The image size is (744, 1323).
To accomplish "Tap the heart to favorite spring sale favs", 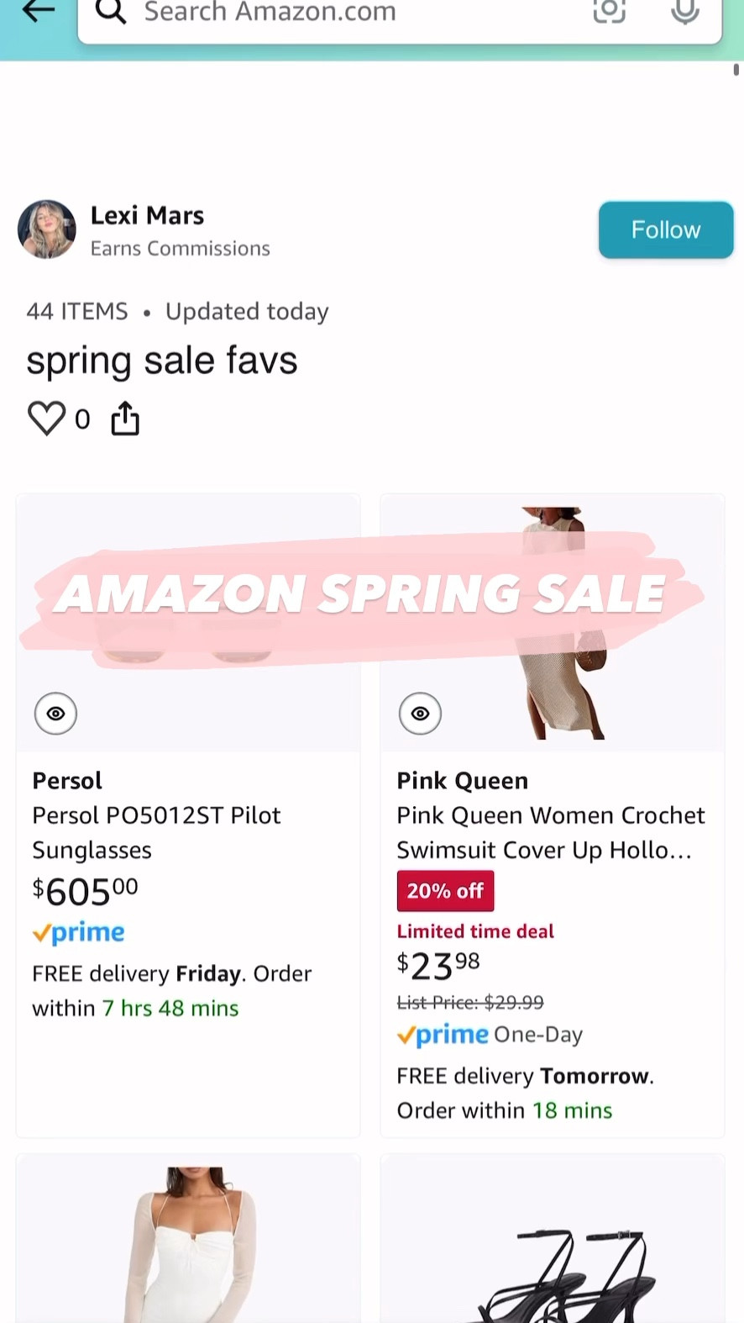I will click(47, 418).
